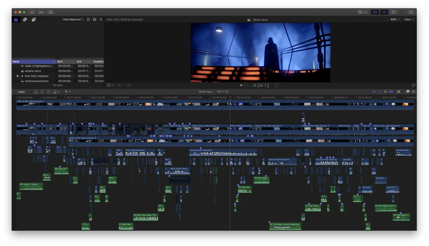Toggle video skimming

tap(374, 92)
